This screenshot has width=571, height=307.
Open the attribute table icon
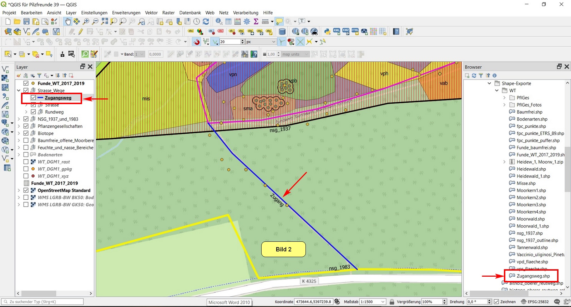point(228,21)
